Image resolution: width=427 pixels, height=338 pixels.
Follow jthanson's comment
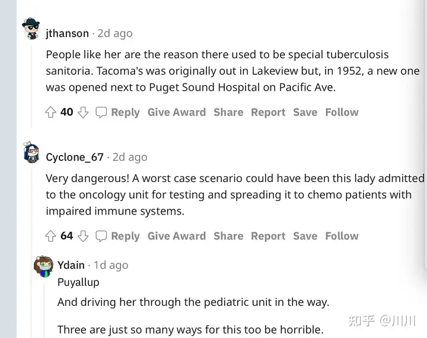(x=342, y=112)
